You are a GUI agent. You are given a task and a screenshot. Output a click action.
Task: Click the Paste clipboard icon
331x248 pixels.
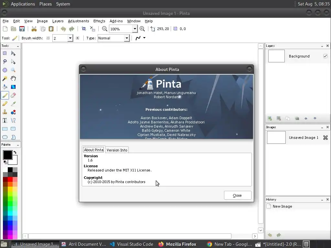[x=51, y=29]
